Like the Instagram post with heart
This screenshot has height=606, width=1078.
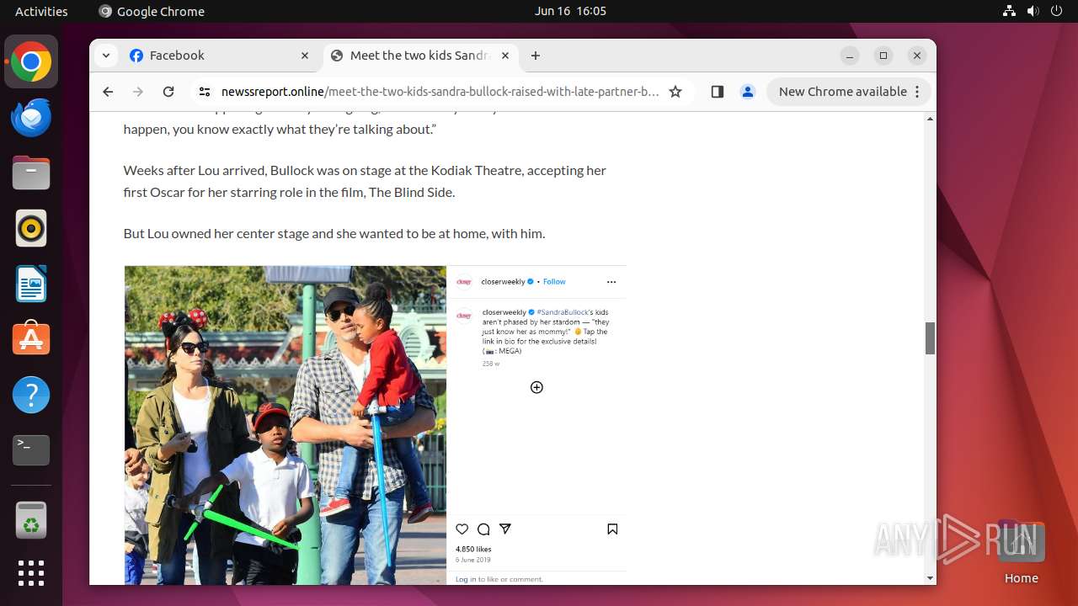click(462, 529)
